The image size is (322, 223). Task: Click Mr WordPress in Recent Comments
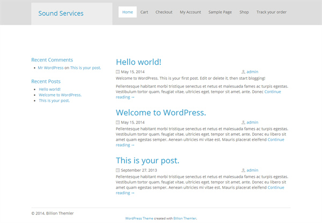(51, 68)
